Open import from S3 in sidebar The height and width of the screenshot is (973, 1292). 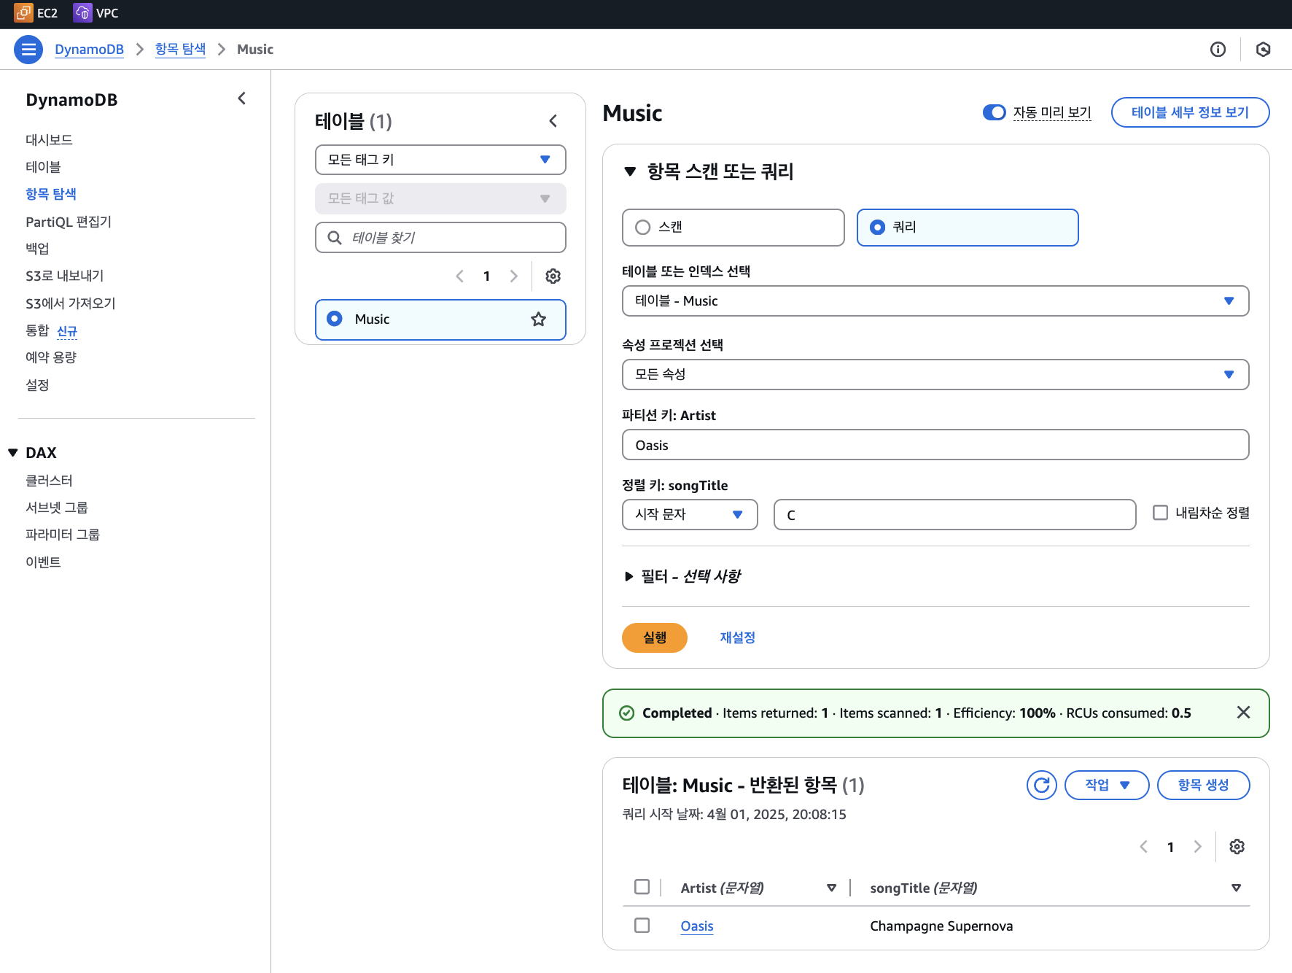(x=71, y=303)
